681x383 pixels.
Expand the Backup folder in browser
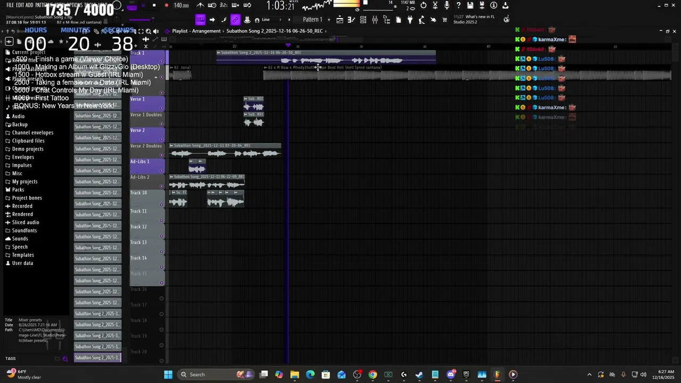point(20,124)
